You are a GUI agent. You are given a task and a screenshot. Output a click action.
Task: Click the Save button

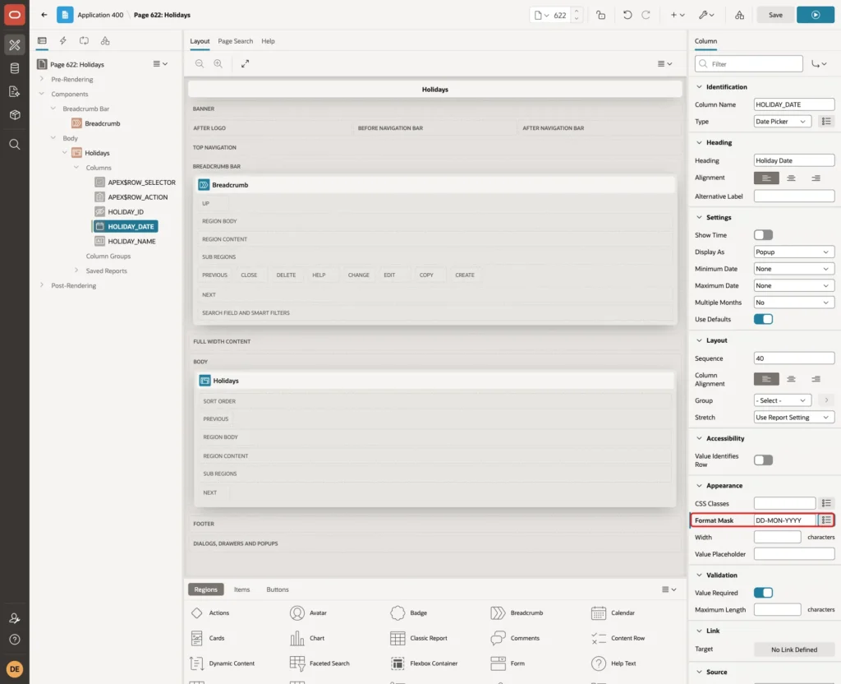coord(775,15)
